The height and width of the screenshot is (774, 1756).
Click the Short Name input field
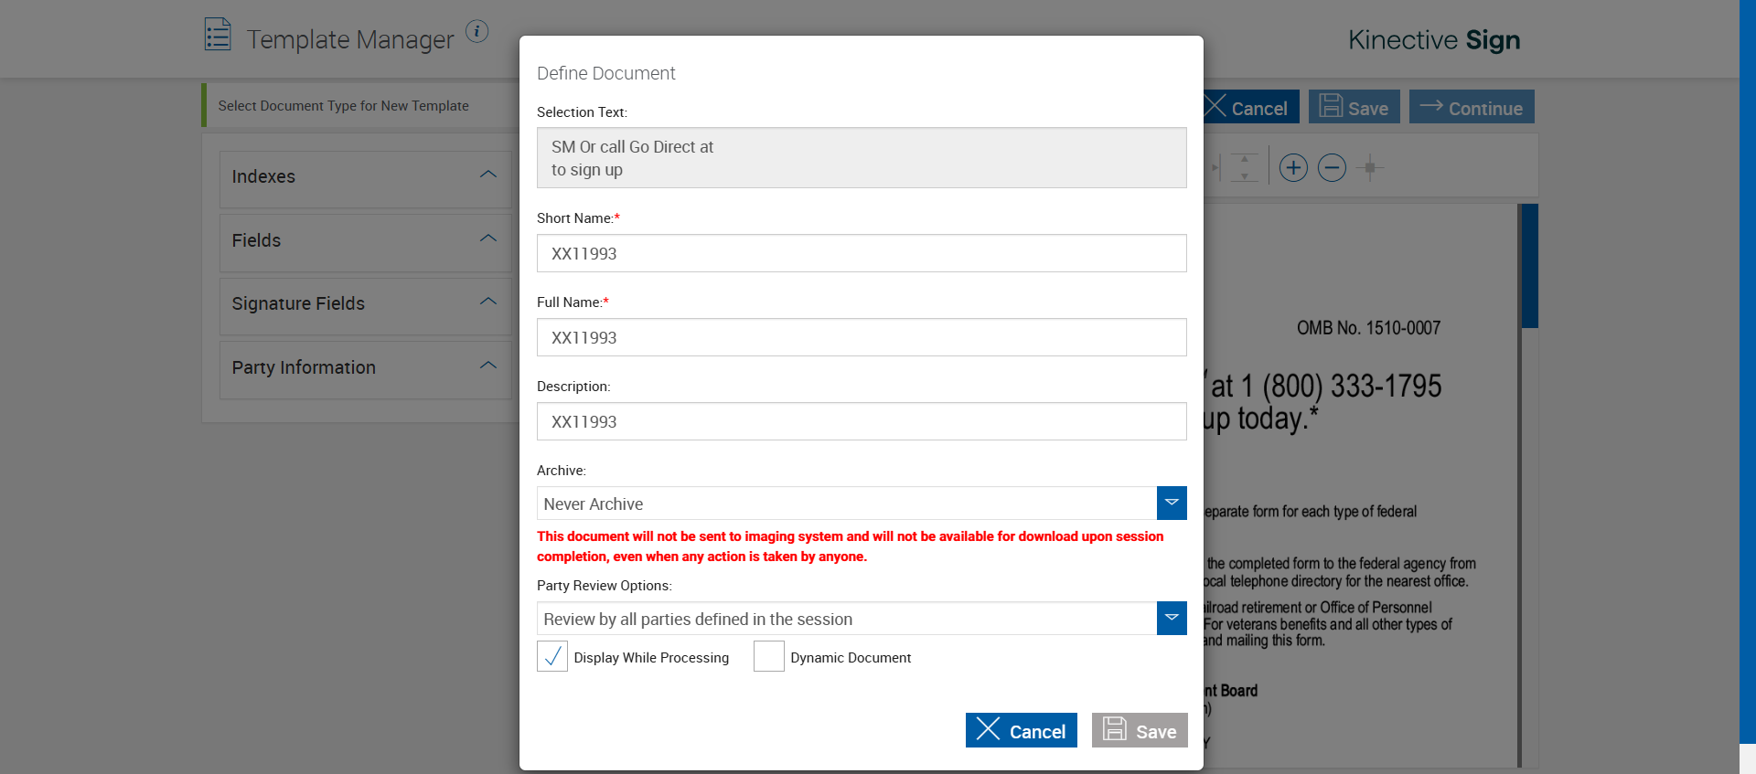point(862,253)
